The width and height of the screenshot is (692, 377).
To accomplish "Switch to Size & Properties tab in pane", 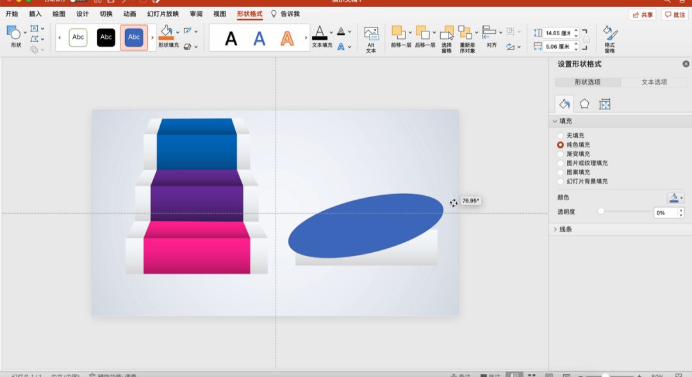I will 605,104.
